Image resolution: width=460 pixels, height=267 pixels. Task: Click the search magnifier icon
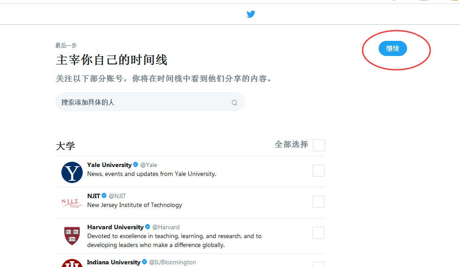coord(234,103)
